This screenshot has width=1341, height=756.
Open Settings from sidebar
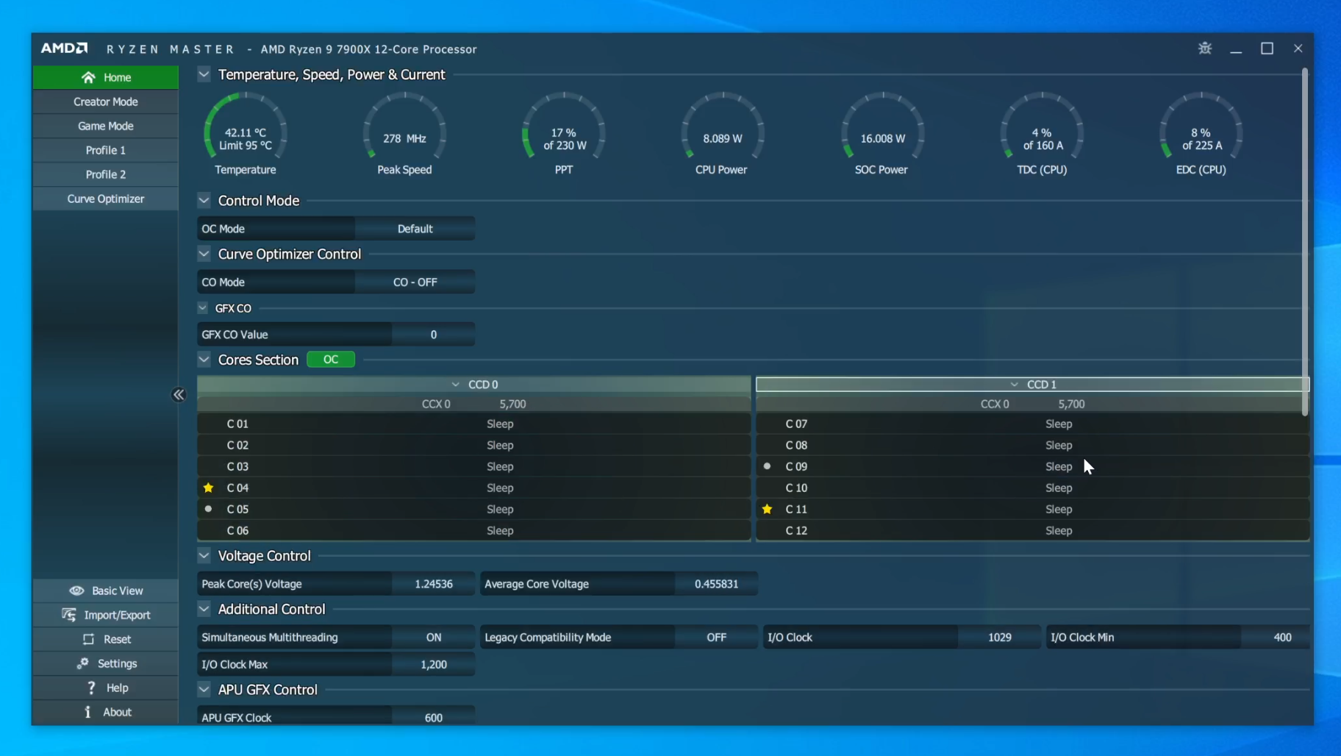106,663
